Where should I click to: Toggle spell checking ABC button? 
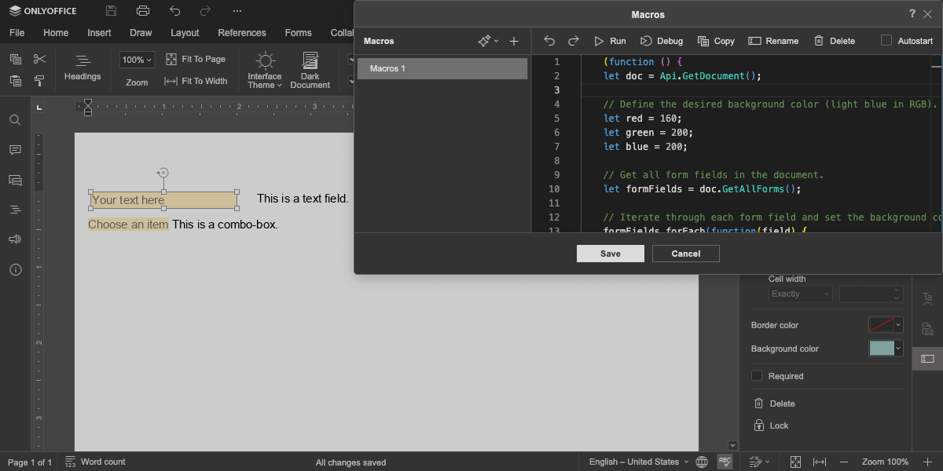pyautogui.click(x=725, y=462)
